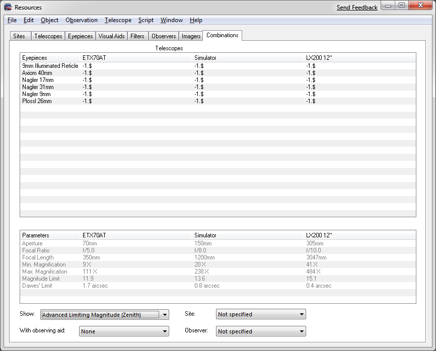Open the Site dropdown
436x351 pixels.
click(x=261, y=314)
